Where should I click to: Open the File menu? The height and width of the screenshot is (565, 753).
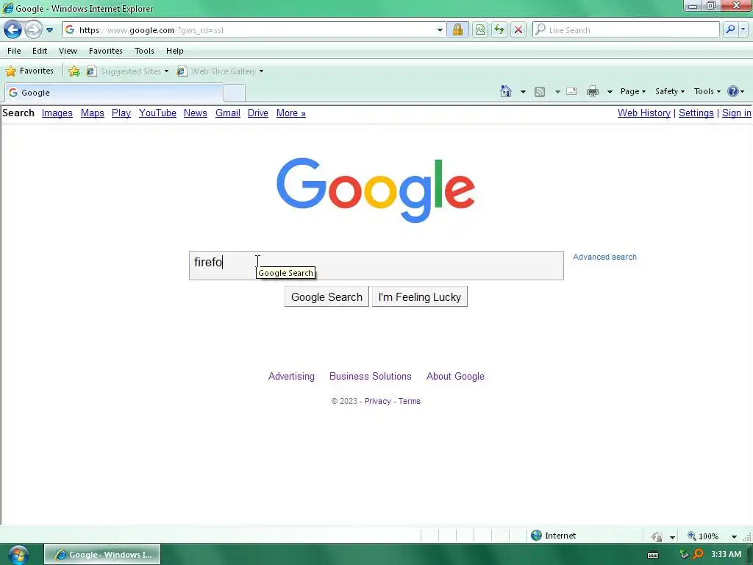(14, 51)
